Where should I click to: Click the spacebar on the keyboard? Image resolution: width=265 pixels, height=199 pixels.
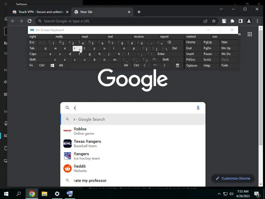pos(95,65)
